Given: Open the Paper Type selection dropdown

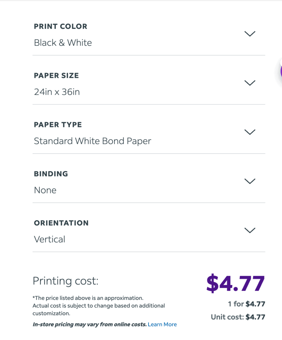Looking at the screenshot, I should pyautogui.click(x=250, y=132).
